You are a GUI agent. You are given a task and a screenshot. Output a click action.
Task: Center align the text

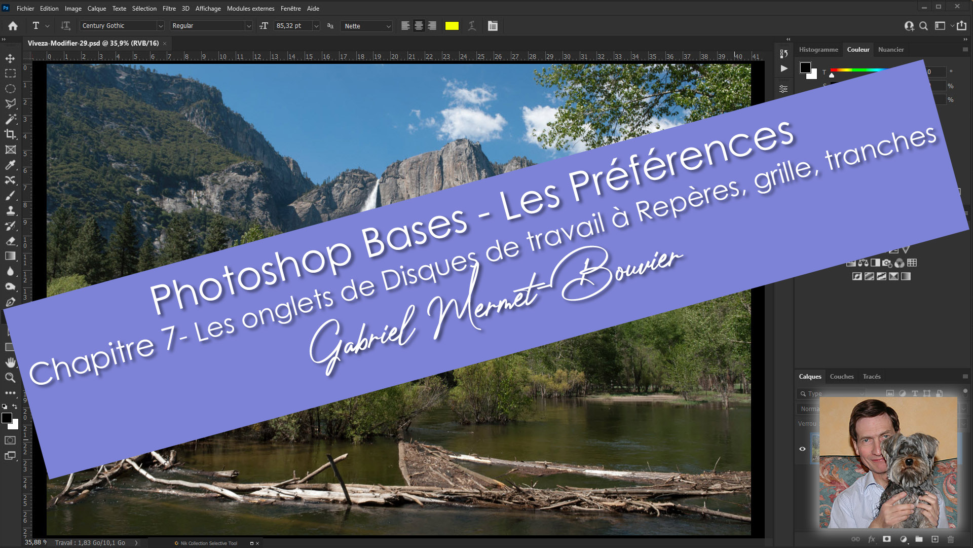tap(419, 26)
